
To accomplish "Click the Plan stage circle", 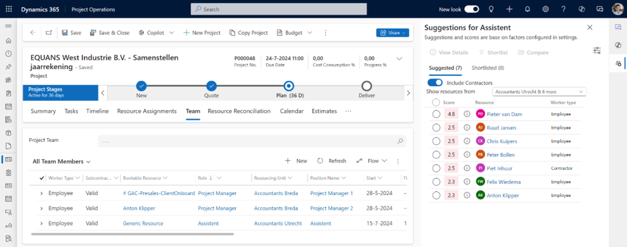I will [289, 86].
